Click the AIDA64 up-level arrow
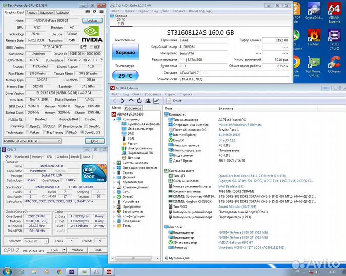 pyautogui.click(x=131, y=101)
